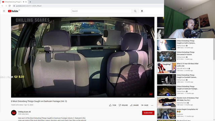Click the thumbs-down Dislike button
215x121 pixels.
tap(123, 105)
